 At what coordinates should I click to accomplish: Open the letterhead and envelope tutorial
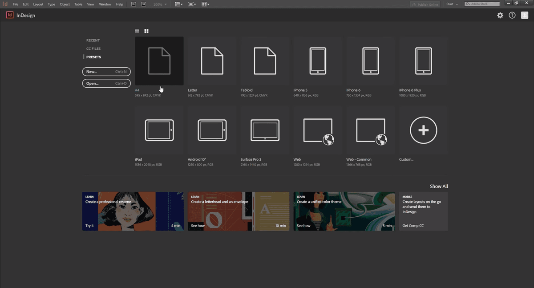239,211
